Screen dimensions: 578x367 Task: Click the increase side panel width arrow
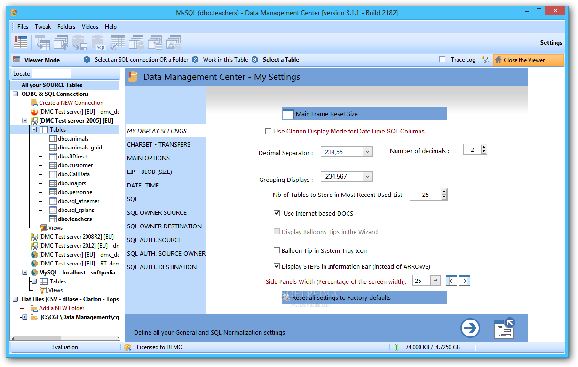click(x=465, y=281)
